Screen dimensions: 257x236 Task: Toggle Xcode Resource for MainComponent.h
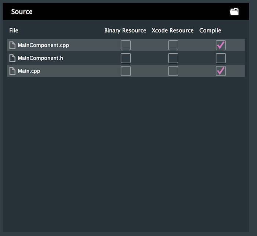point(173,58)
